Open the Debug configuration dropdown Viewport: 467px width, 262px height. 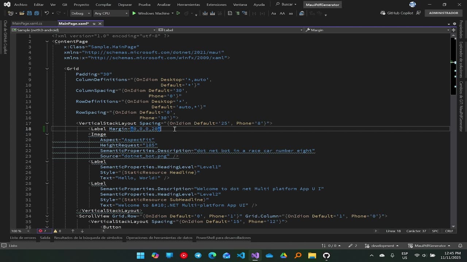click(x=81, y=13)
